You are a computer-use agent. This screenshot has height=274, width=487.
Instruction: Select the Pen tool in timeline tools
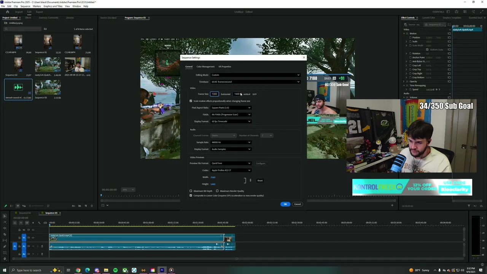pyautogui.click(x=5, y=246)
